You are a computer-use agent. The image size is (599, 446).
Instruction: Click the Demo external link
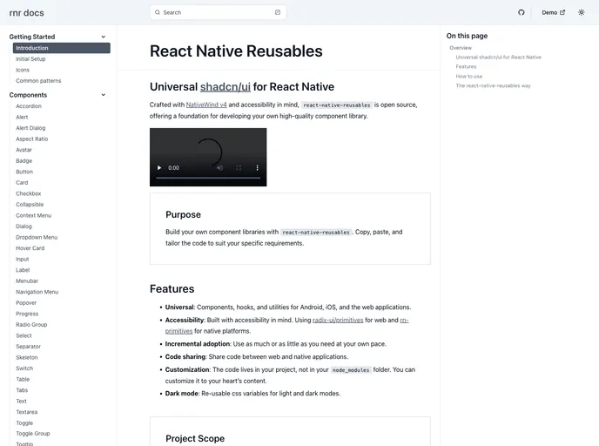[553, 12]
